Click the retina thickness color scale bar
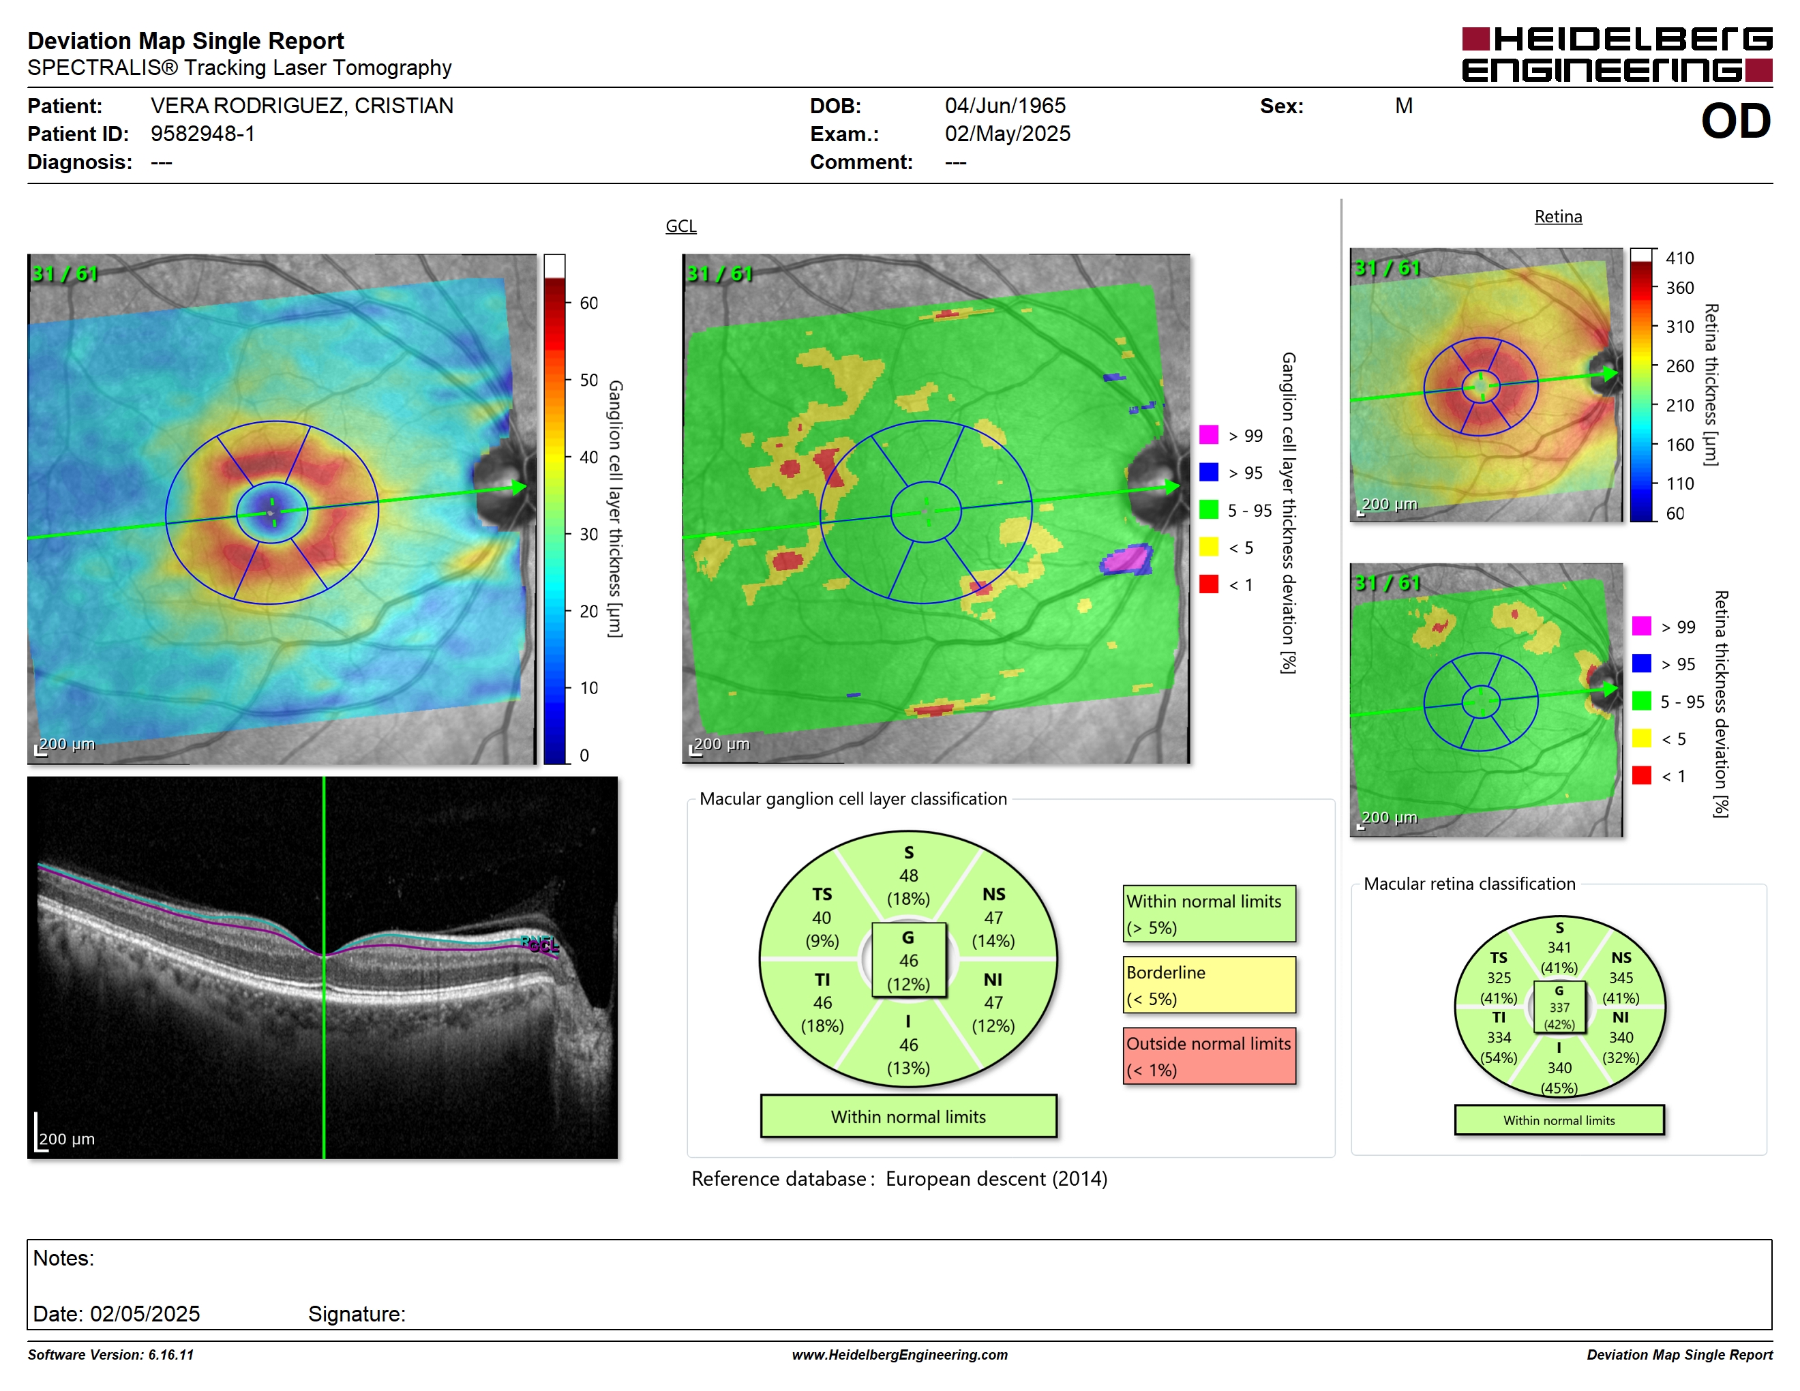This screenshot has width=1800, height=1391. [x=1642, y=385]
